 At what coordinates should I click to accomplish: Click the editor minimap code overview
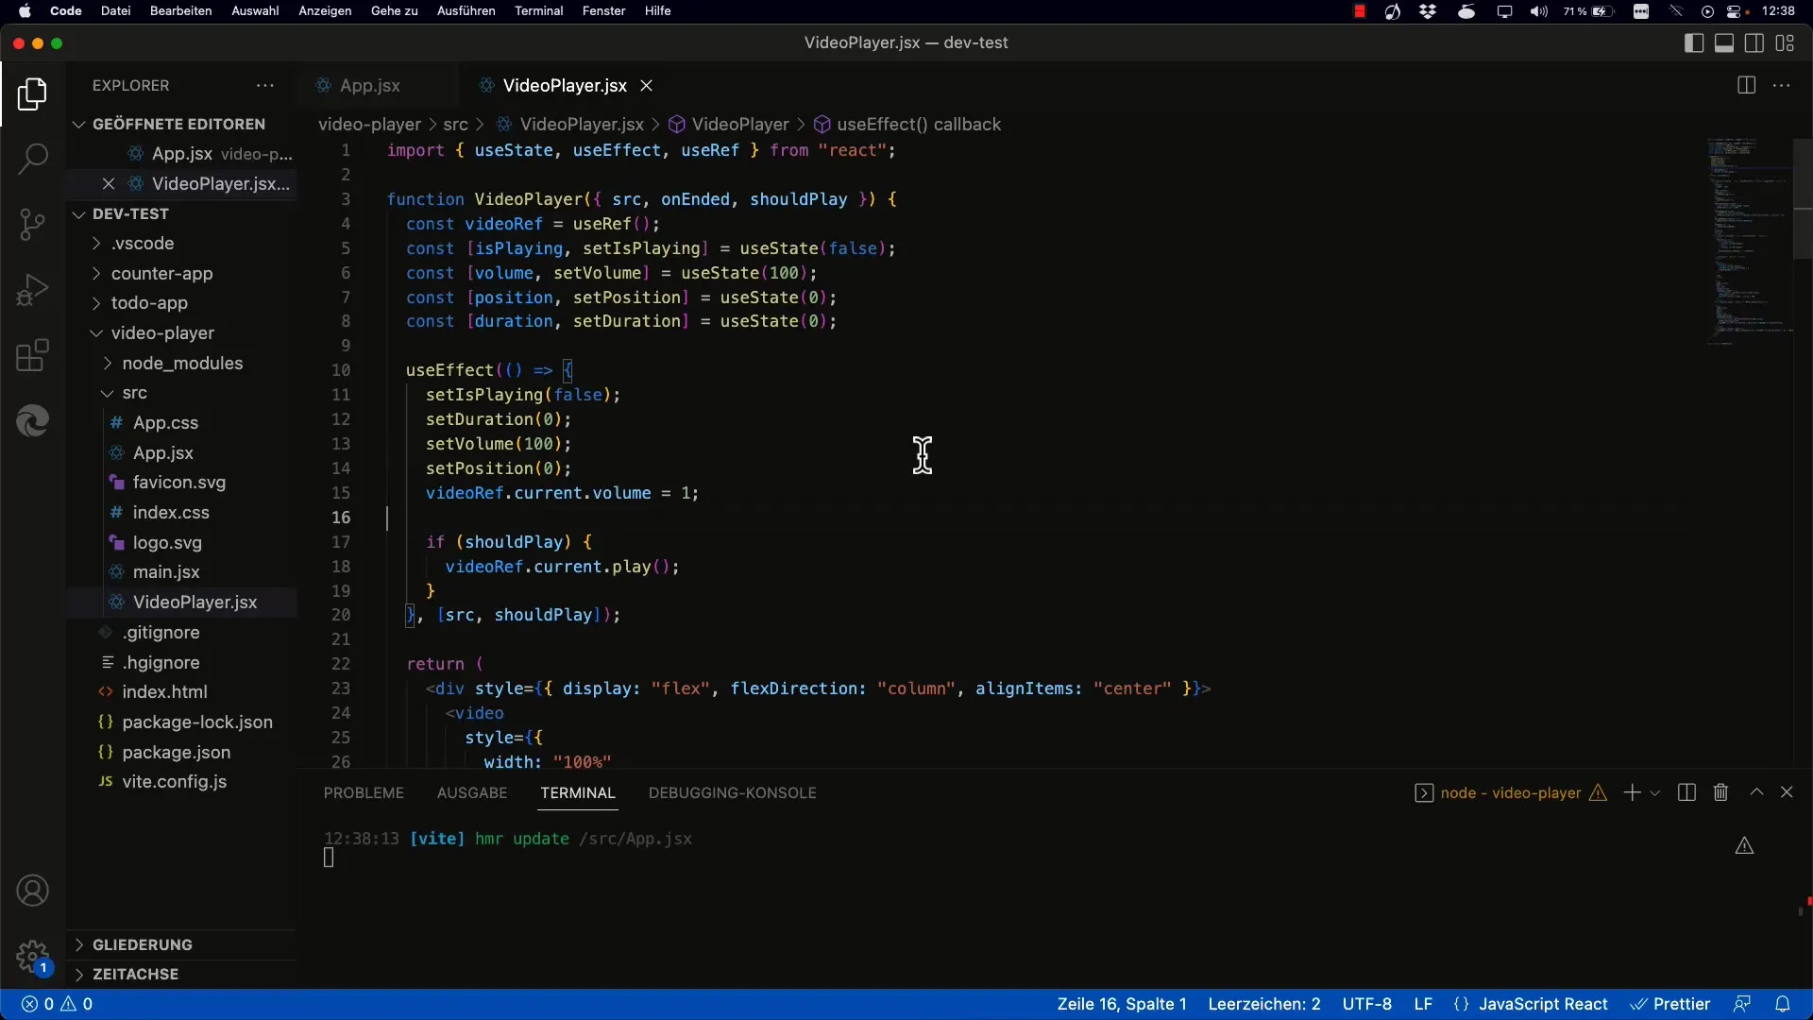click(x=1749, y=241)
